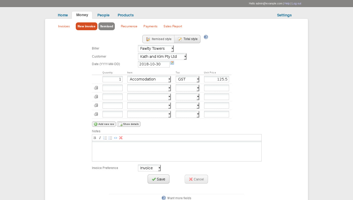This screenshot has width=353, height=200.
Task: Click the Unit Price field showing 125.5
Action: click(216, 79)
